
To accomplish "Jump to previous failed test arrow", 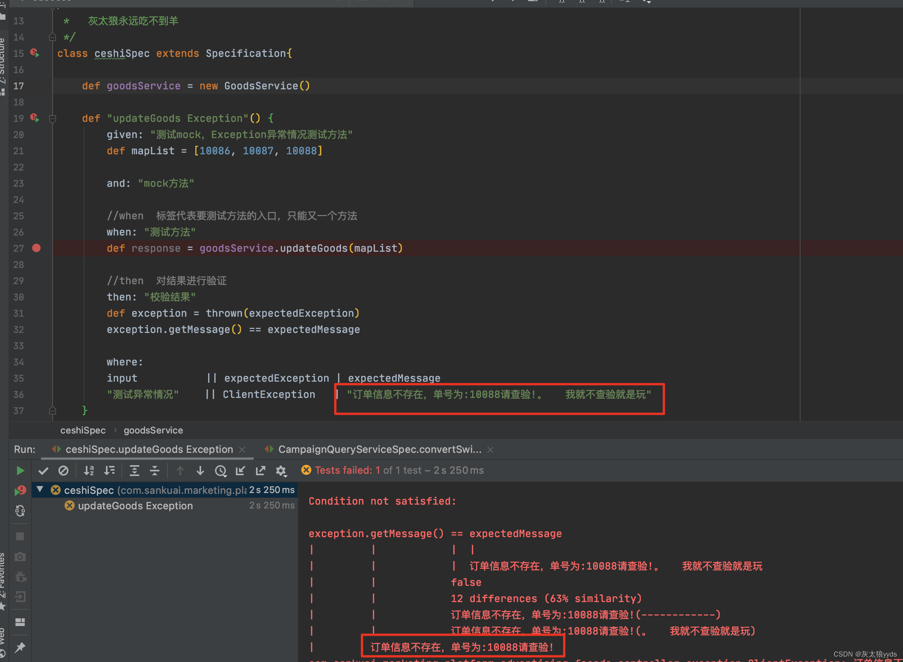I will [180, 471].
